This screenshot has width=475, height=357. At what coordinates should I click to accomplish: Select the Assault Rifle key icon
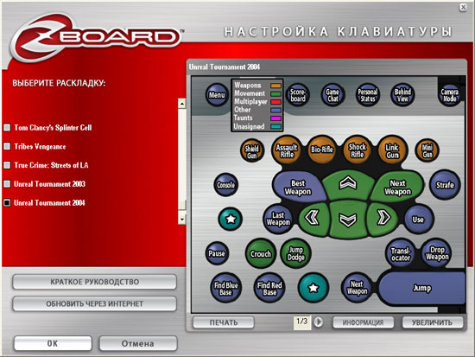coord(287,150)
